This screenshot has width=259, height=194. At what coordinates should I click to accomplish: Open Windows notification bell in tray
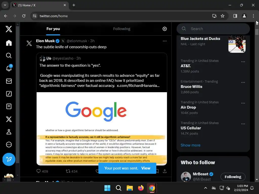coord(252,188)
